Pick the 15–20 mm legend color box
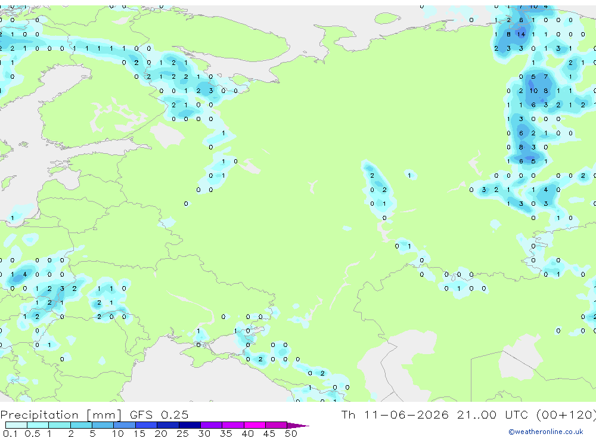This screenshot has width=596, height=437. point(147,425)
